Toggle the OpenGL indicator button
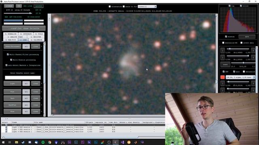This screenshot has height=145, width=259. (x=39, y=6)
